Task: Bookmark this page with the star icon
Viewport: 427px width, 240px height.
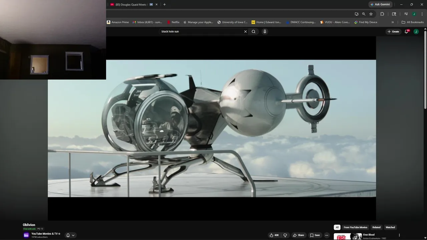Action: click(x=371, y=14)
